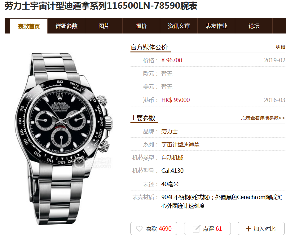The image size is (286, 241).
Task: Open the 图片 tab
Action: pos(104,26)
